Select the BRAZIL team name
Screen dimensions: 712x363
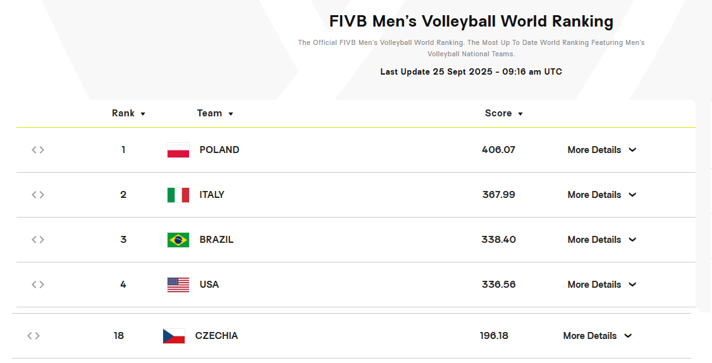coord(216,240)
